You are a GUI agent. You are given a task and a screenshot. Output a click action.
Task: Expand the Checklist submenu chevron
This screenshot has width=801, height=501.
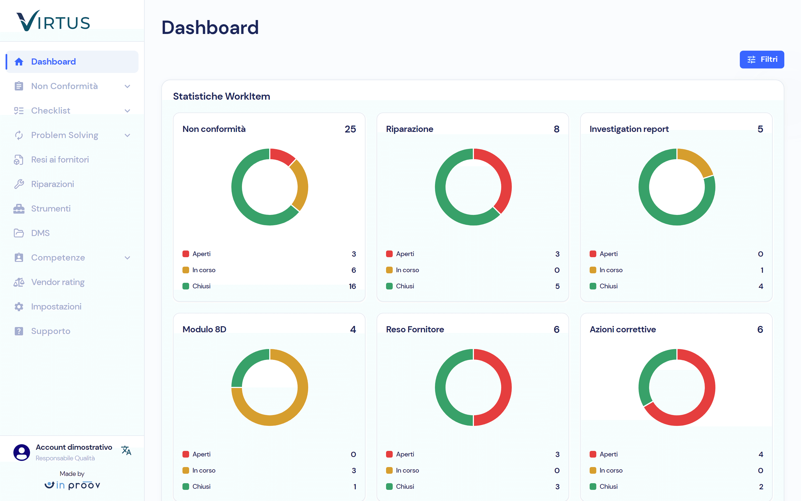[x=127, y=111]
